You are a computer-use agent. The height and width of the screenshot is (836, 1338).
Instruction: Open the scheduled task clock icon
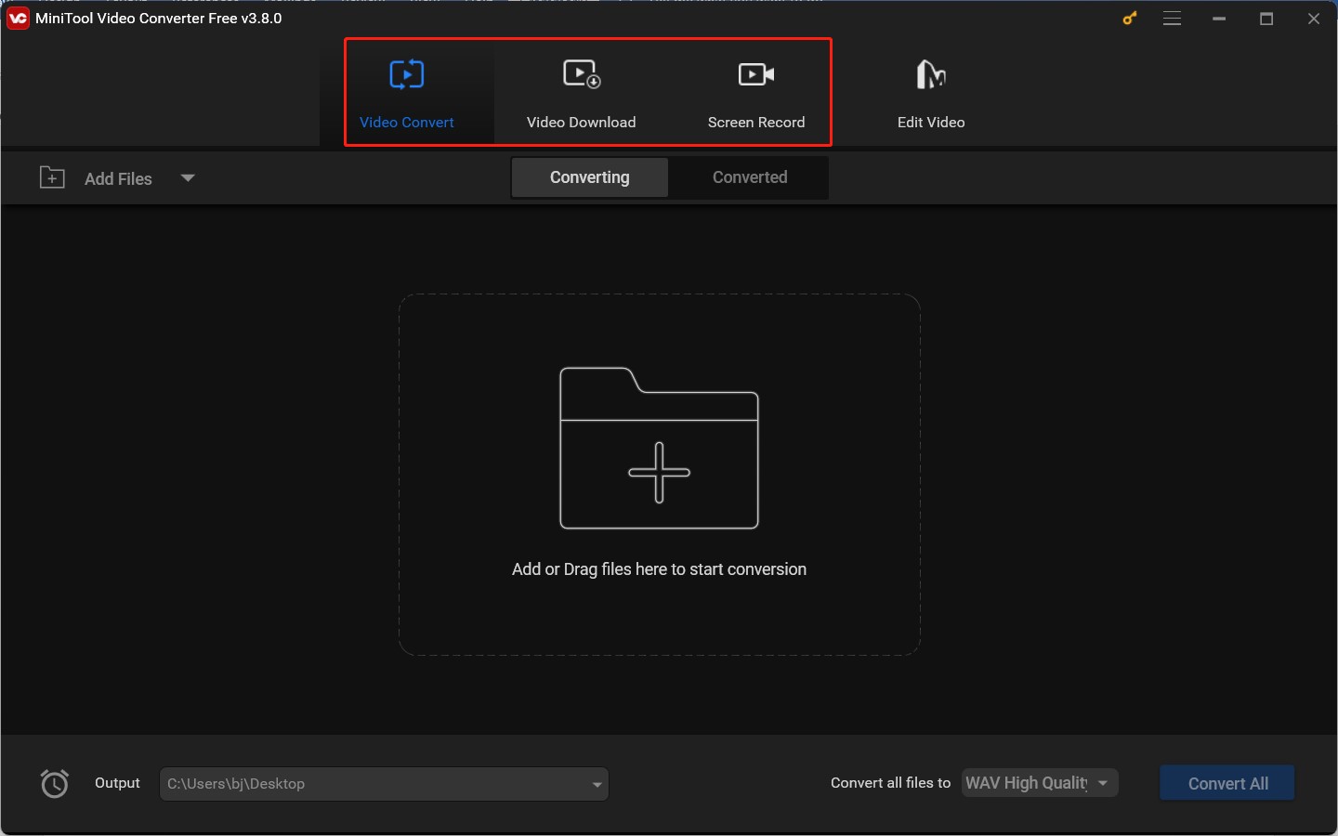coord(55,783)
